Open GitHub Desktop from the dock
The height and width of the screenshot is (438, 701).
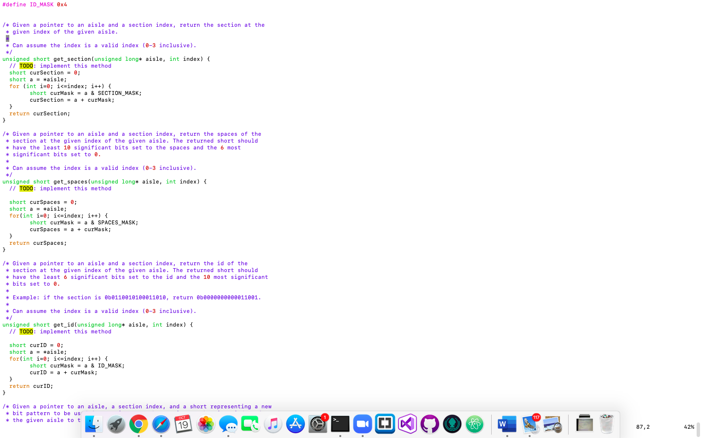(x=430, y=424)
